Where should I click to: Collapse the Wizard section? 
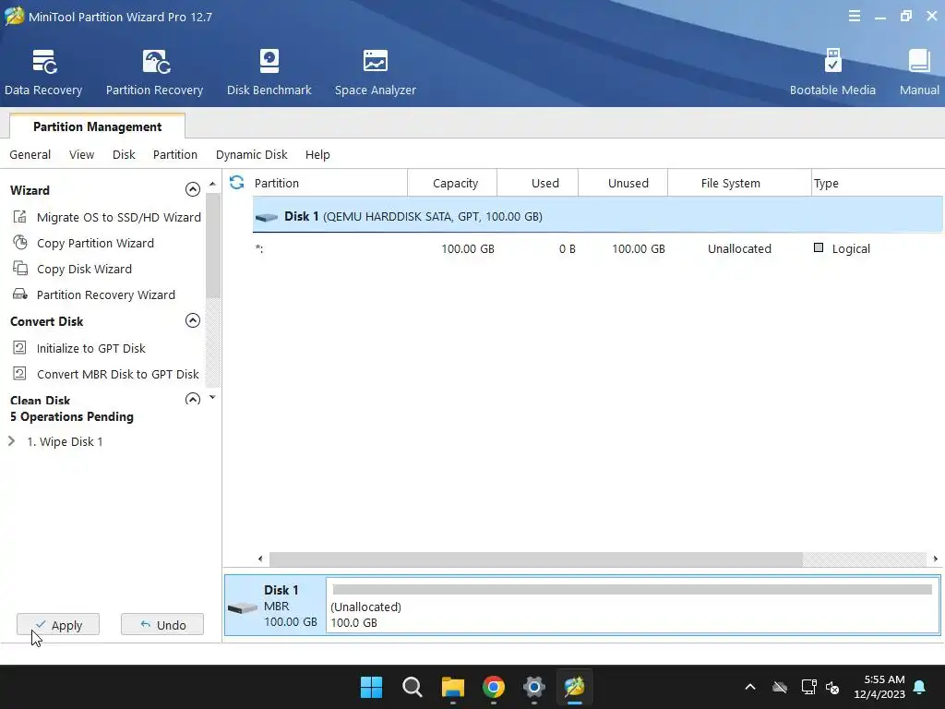pos(192,189)
